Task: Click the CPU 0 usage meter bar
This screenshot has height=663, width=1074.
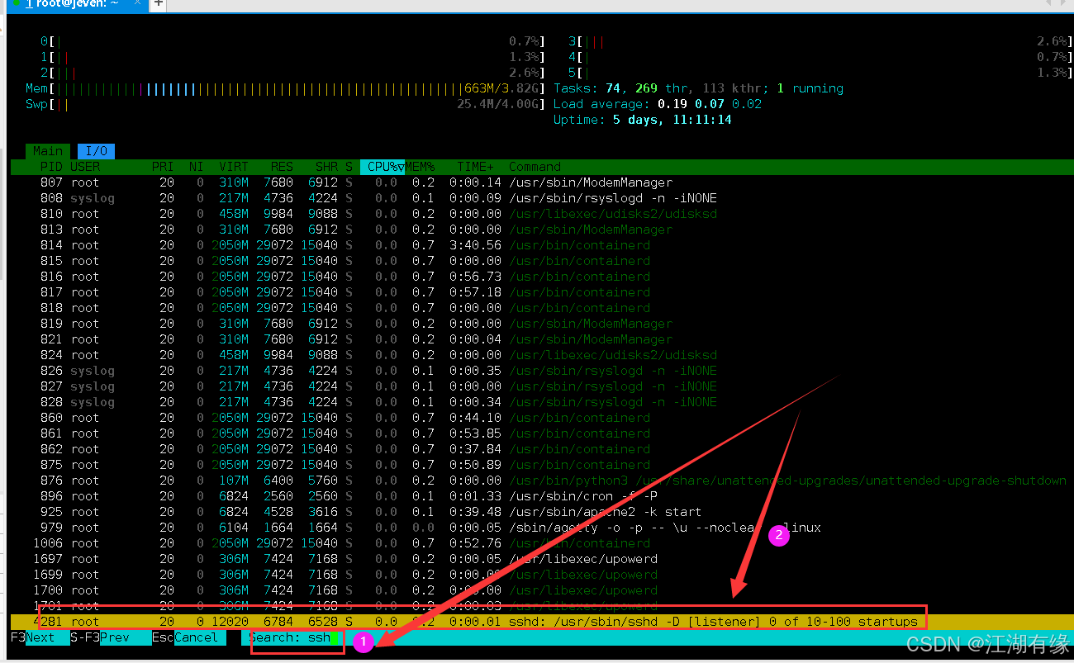Action: click(292, 41)
